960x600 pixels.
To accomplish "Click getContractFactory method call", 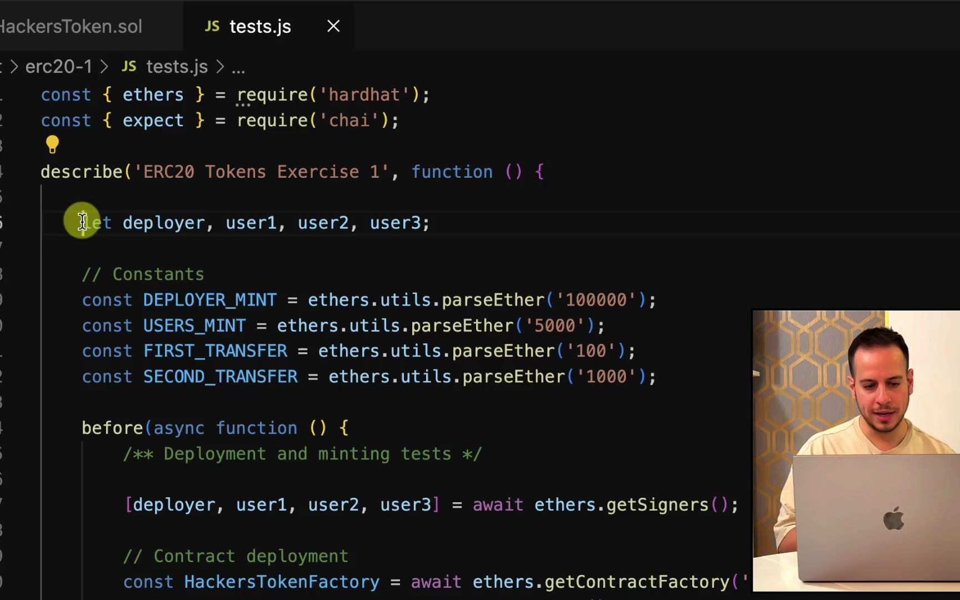I will [637, 582].
